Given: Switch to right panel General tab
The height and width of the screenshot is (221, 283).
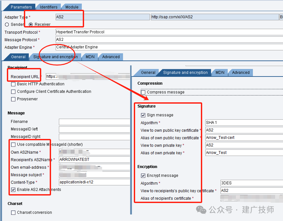Looking at the screenshot, I should (x=148, y=73).
